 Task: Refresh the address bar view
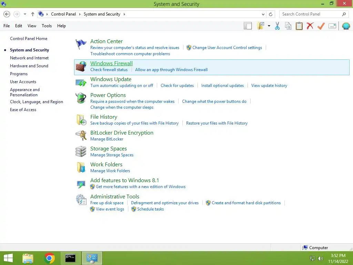point(271,14)
